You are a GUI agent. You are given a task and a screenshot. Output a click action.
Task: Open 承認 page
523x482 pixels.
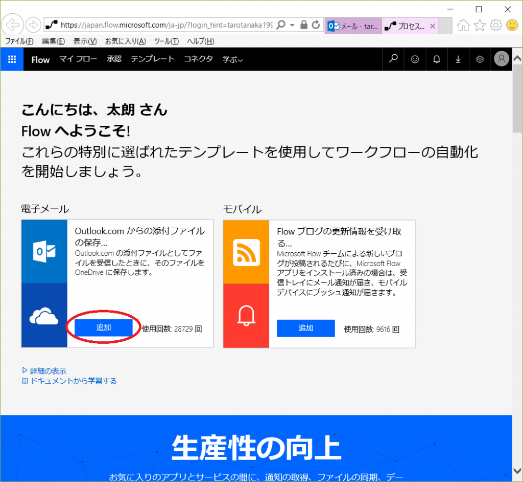114,59
